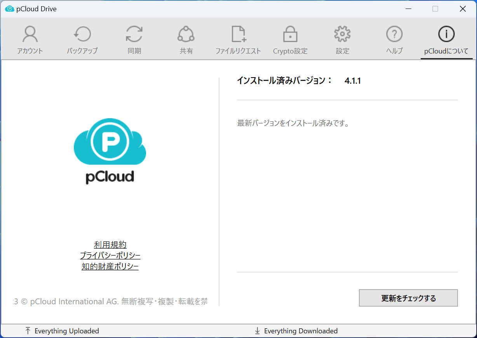Open the アカウント (Account) tab

(x=30, y=40)
